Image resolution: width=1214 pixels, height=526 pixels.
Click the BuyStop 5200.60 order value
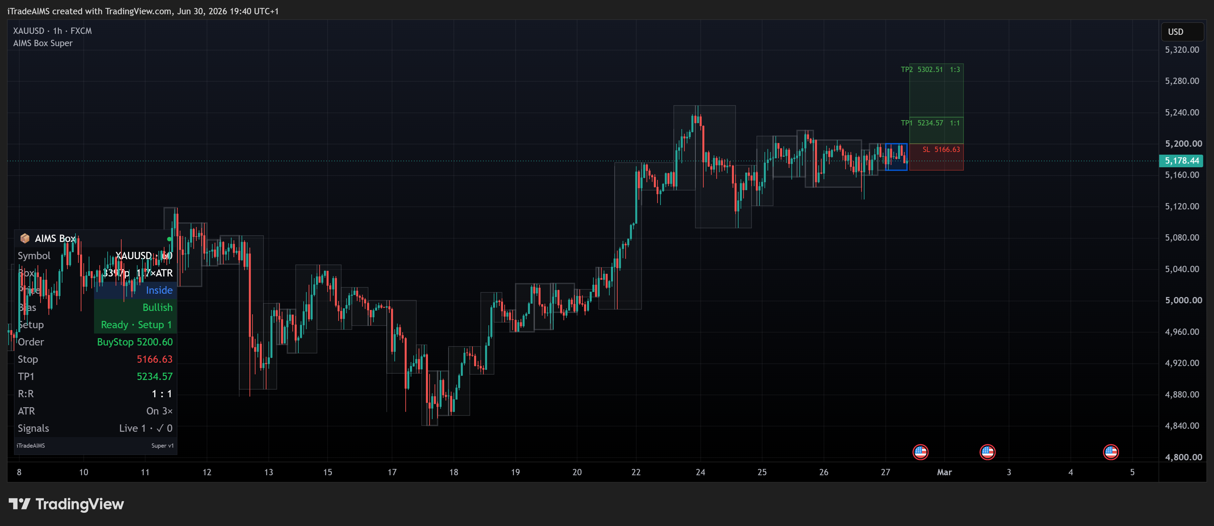pyautogui.click(x=135, y=342)
